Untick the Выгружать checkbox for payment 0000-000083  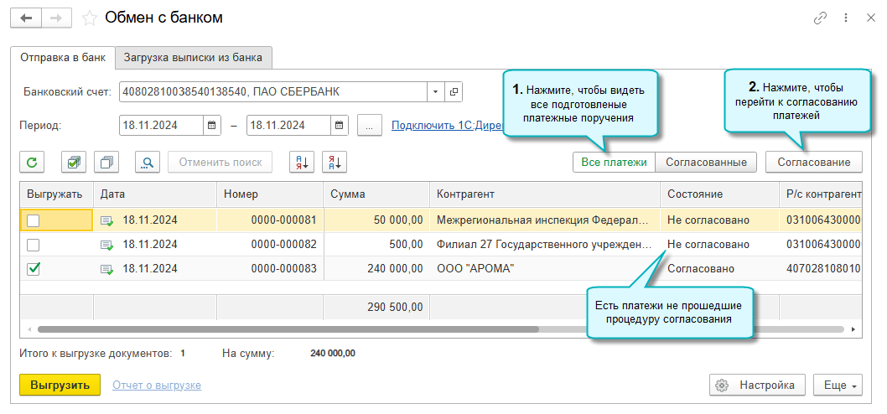pos(34,269)
